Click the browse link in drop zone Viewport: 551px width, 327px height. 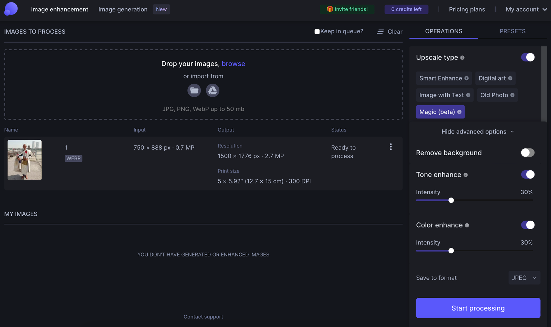[233, 64]
